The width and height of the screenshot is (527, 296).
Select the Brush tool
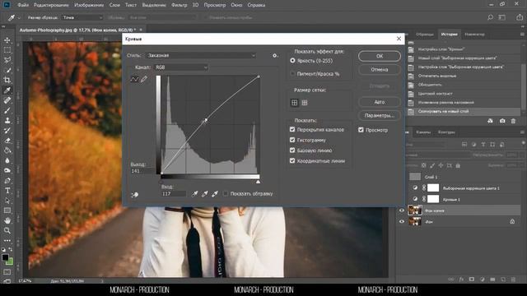coord(7,110)
